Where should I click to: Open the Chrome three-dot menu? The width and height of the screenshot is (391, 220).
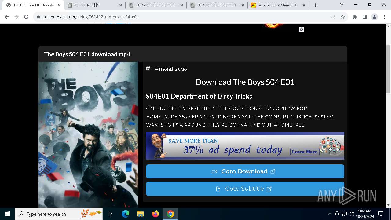[x=384, y=17]
